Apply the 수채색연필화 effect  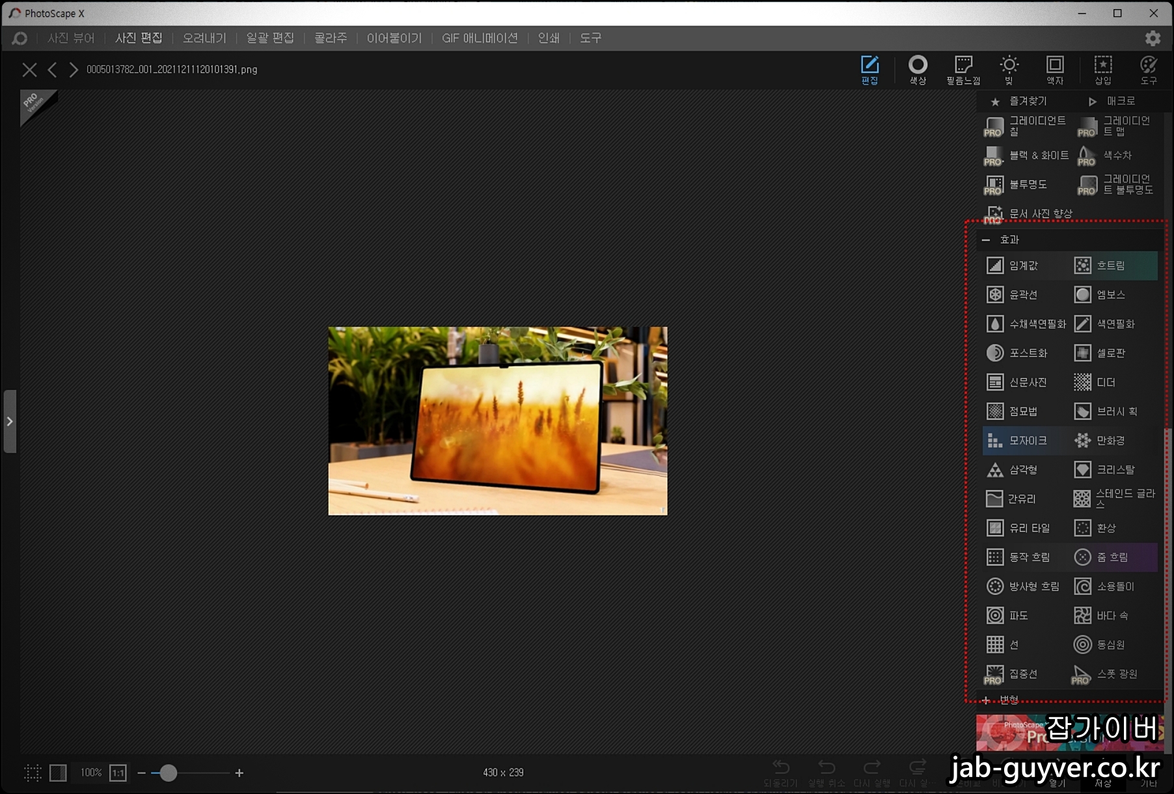pos(1025,324)
